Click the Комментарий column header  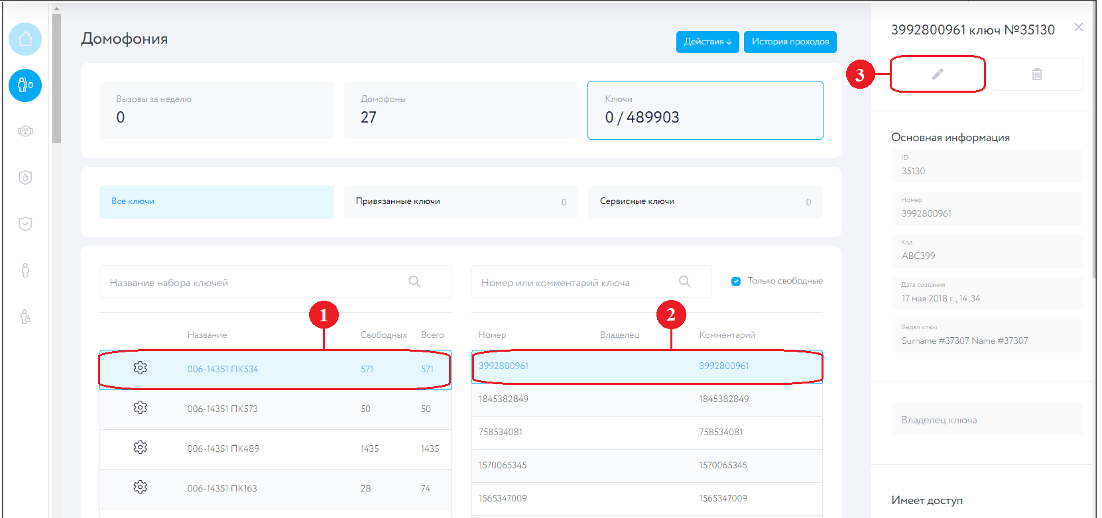point(727,335)
